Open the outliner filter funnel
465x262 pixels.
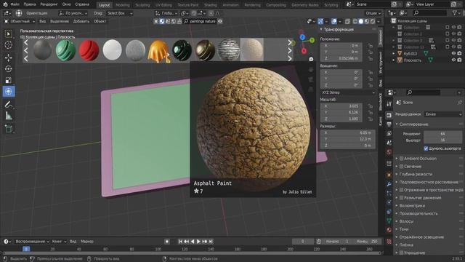tap(455, 13)
